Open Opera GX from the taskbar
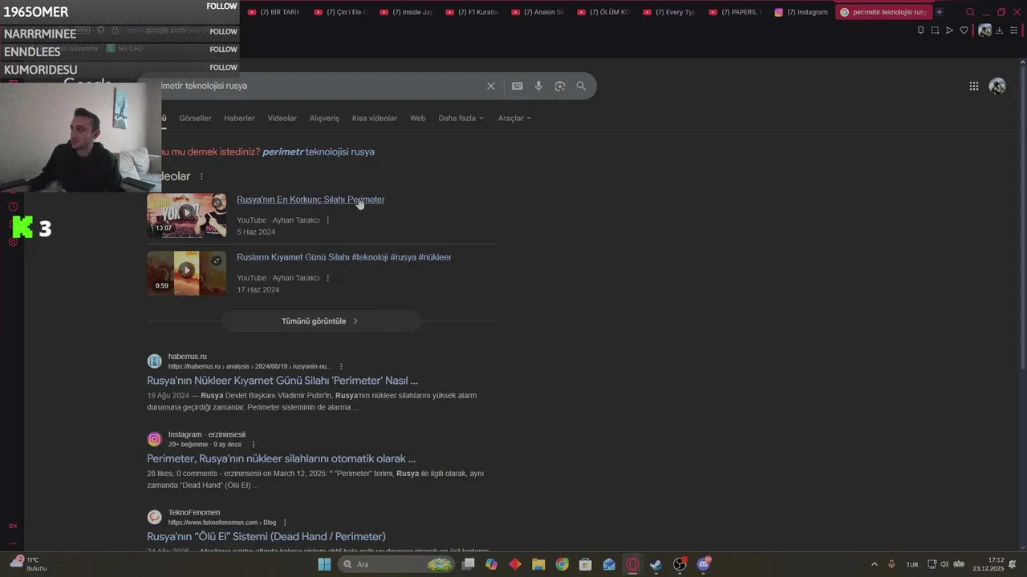The image size is (1027, 577). [632, 564]
